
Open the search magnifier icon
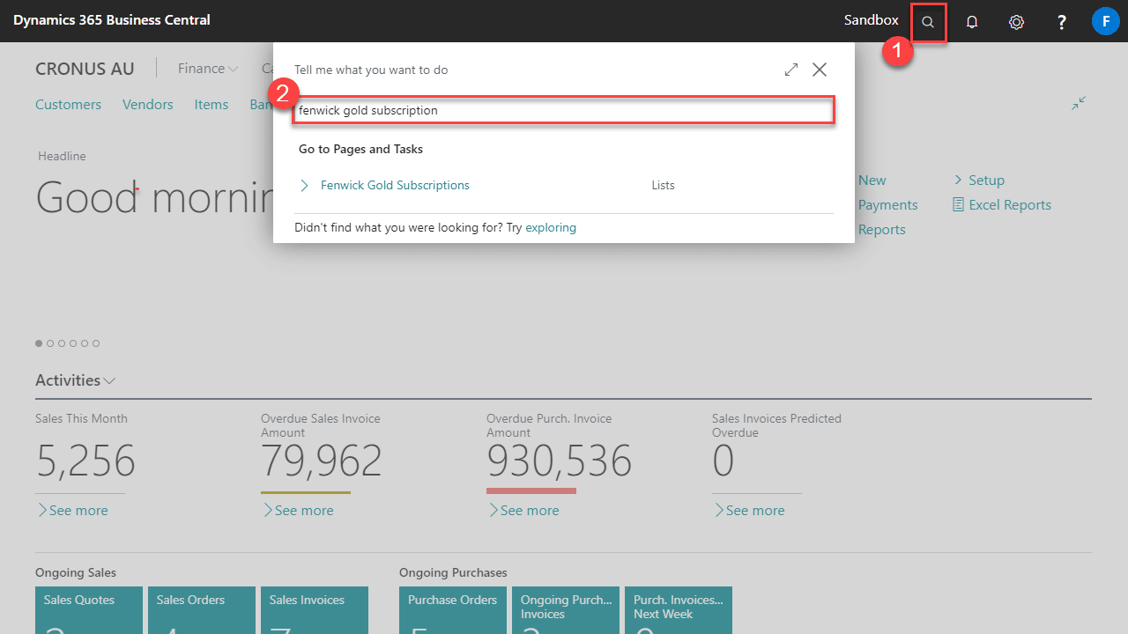pos(928,22)
